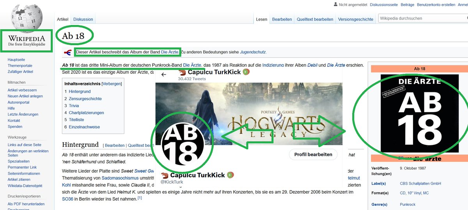Jump to Hintergrund in the contents
Image resolution: width=468 pixels, height=210 pixels.
[x=80, y=92]
